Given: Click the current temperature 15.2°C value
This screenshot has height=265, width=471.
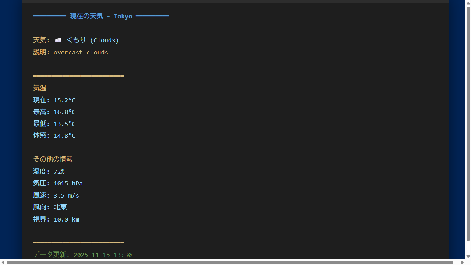Looking at the screenshot, I should (64, 100).
